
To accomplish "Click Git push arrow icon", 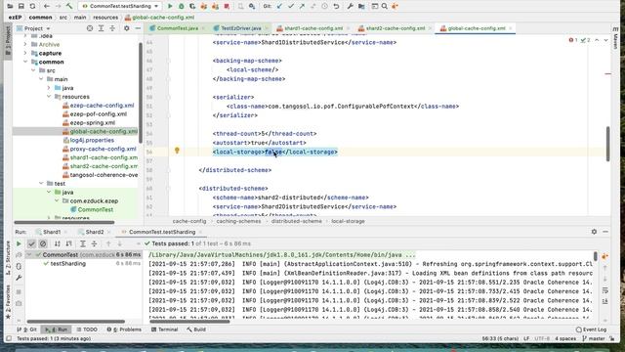I will (302, 6).
